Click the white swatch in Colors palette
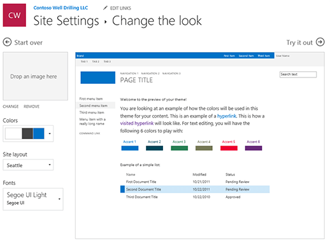Viewport: 330px width, 244px height. (x=13, y=133)
